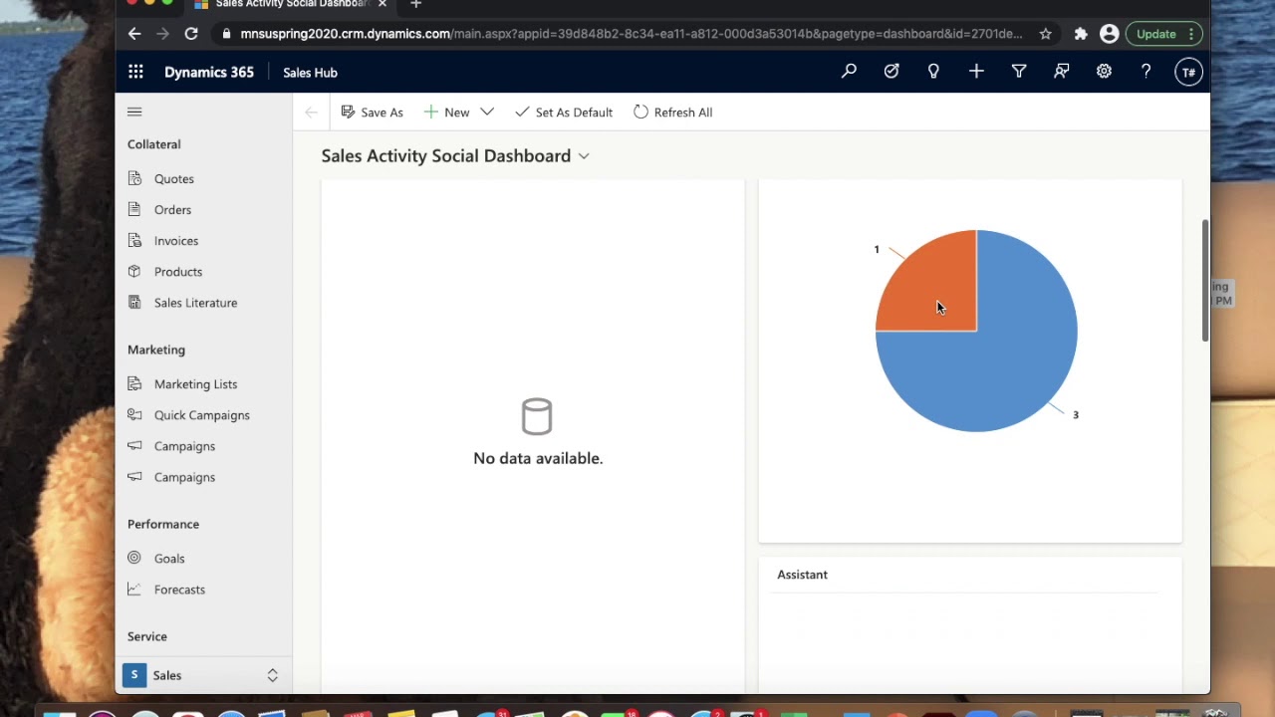The image size is (1275, 717).
Task: Click the Sales Literature sidebar icon
Action: [x=134, y=303]
